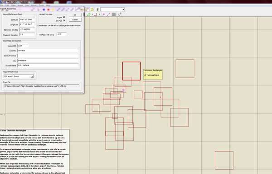Click into the Airport ID text field

(23, 46)
